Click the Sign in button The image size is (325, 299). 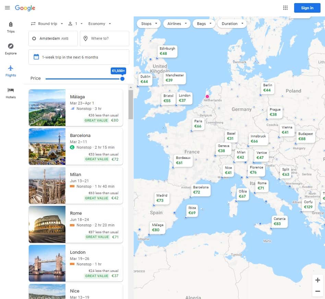(307, 8)
